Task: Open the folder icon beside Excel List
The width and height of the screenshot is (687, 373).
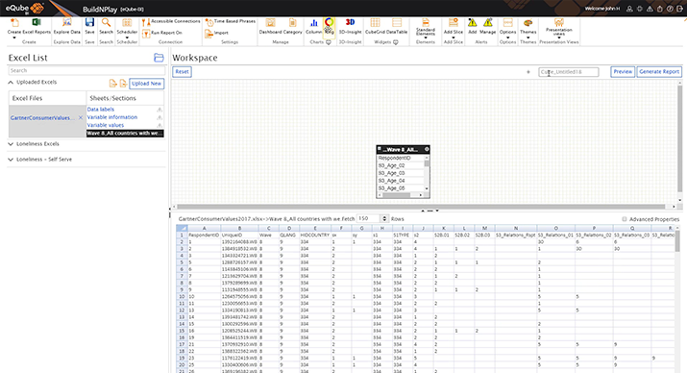Action: [x=159, y=58]
